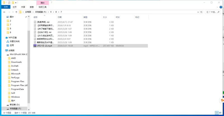Click the back navigation arrow
Image resolution: width=224 pixels, height=116 pixels.
click(x=4, y=12)
